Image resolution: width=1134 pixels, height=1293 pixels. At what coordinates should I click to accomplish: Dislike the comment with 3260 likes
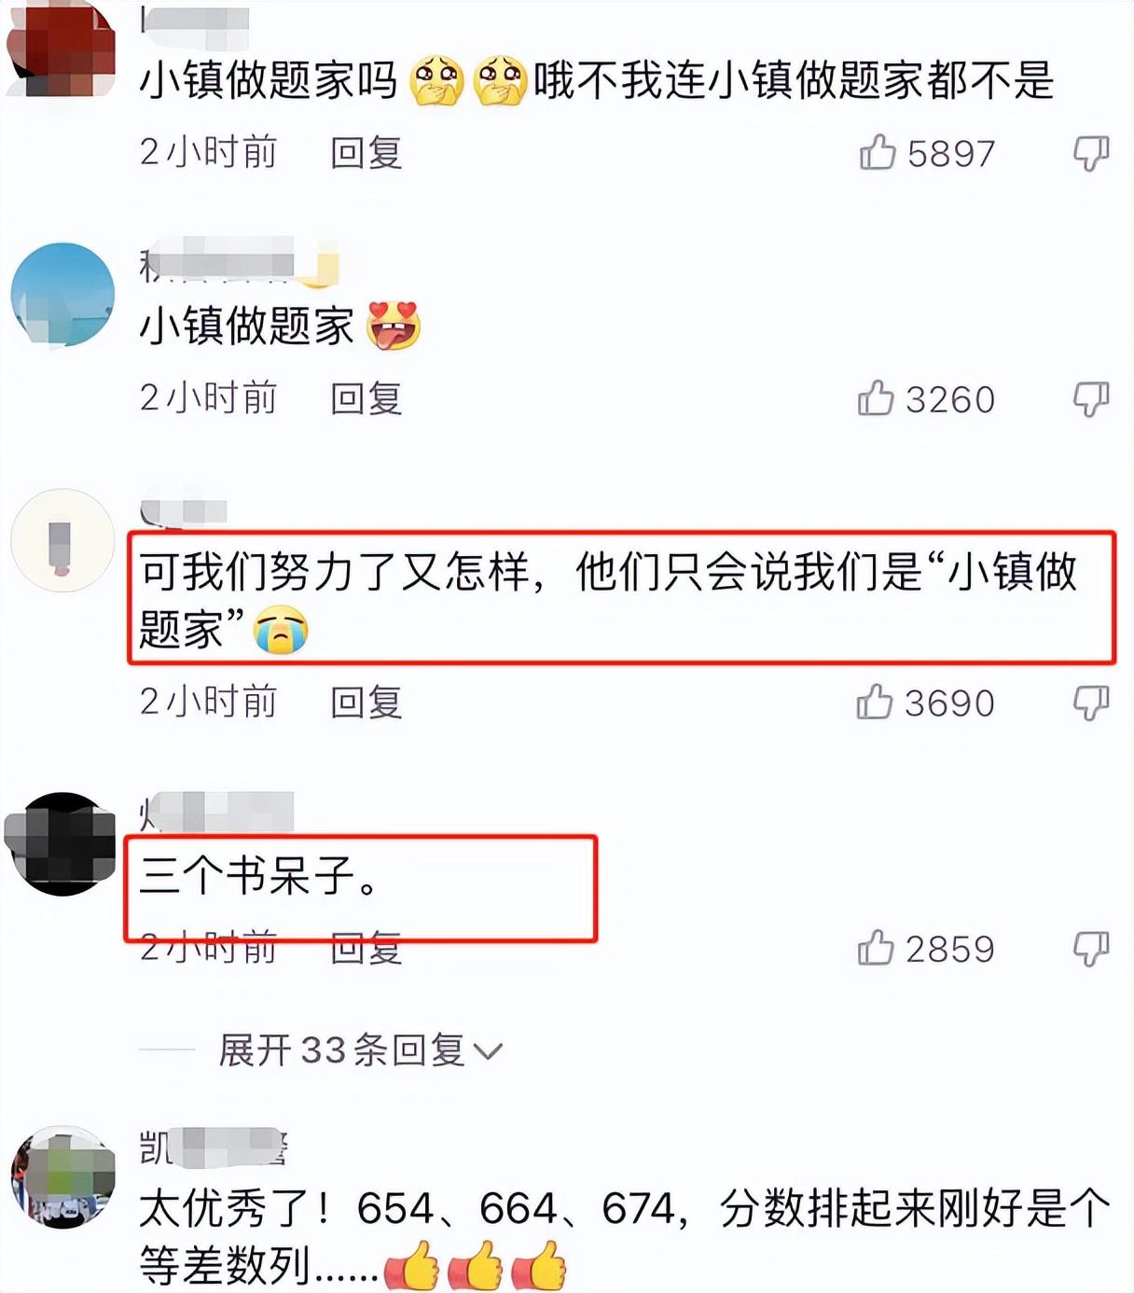point(1090,399)
